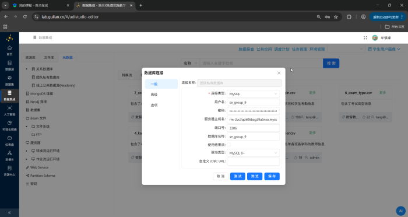Viewport: 408px width, 217px height.
Task: Open browser zoom magnifier icon
Action: [318, 17]
